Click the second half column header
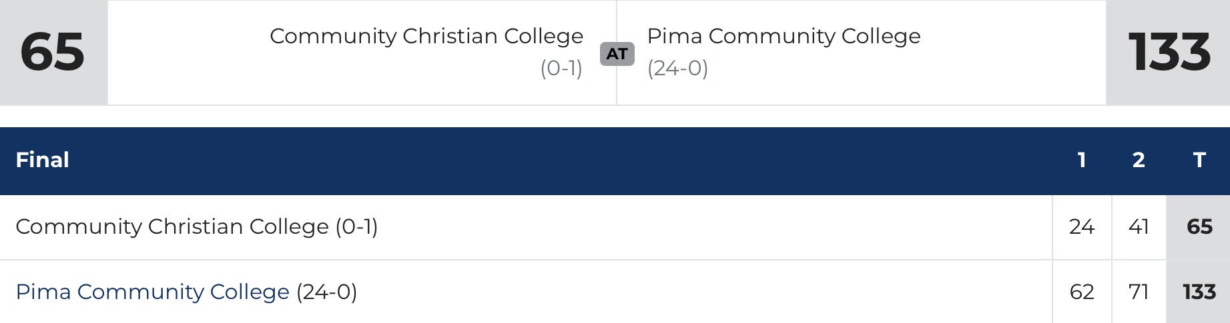1230x323 pixels. 1139,160
